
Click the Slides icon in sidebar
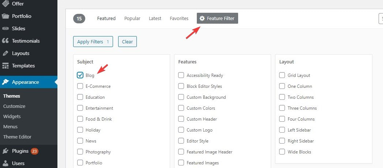[5, 28]
